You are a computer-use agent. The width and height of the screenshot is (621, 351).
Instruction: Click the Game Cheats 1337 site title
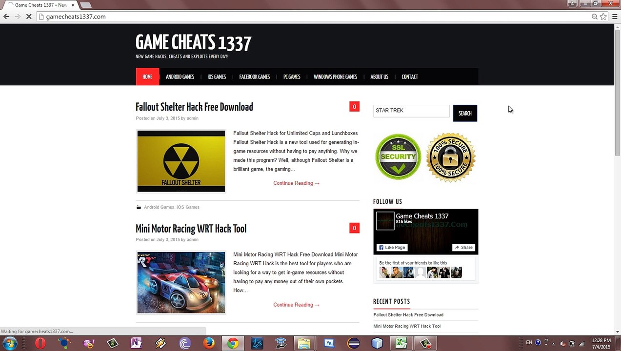193,43
